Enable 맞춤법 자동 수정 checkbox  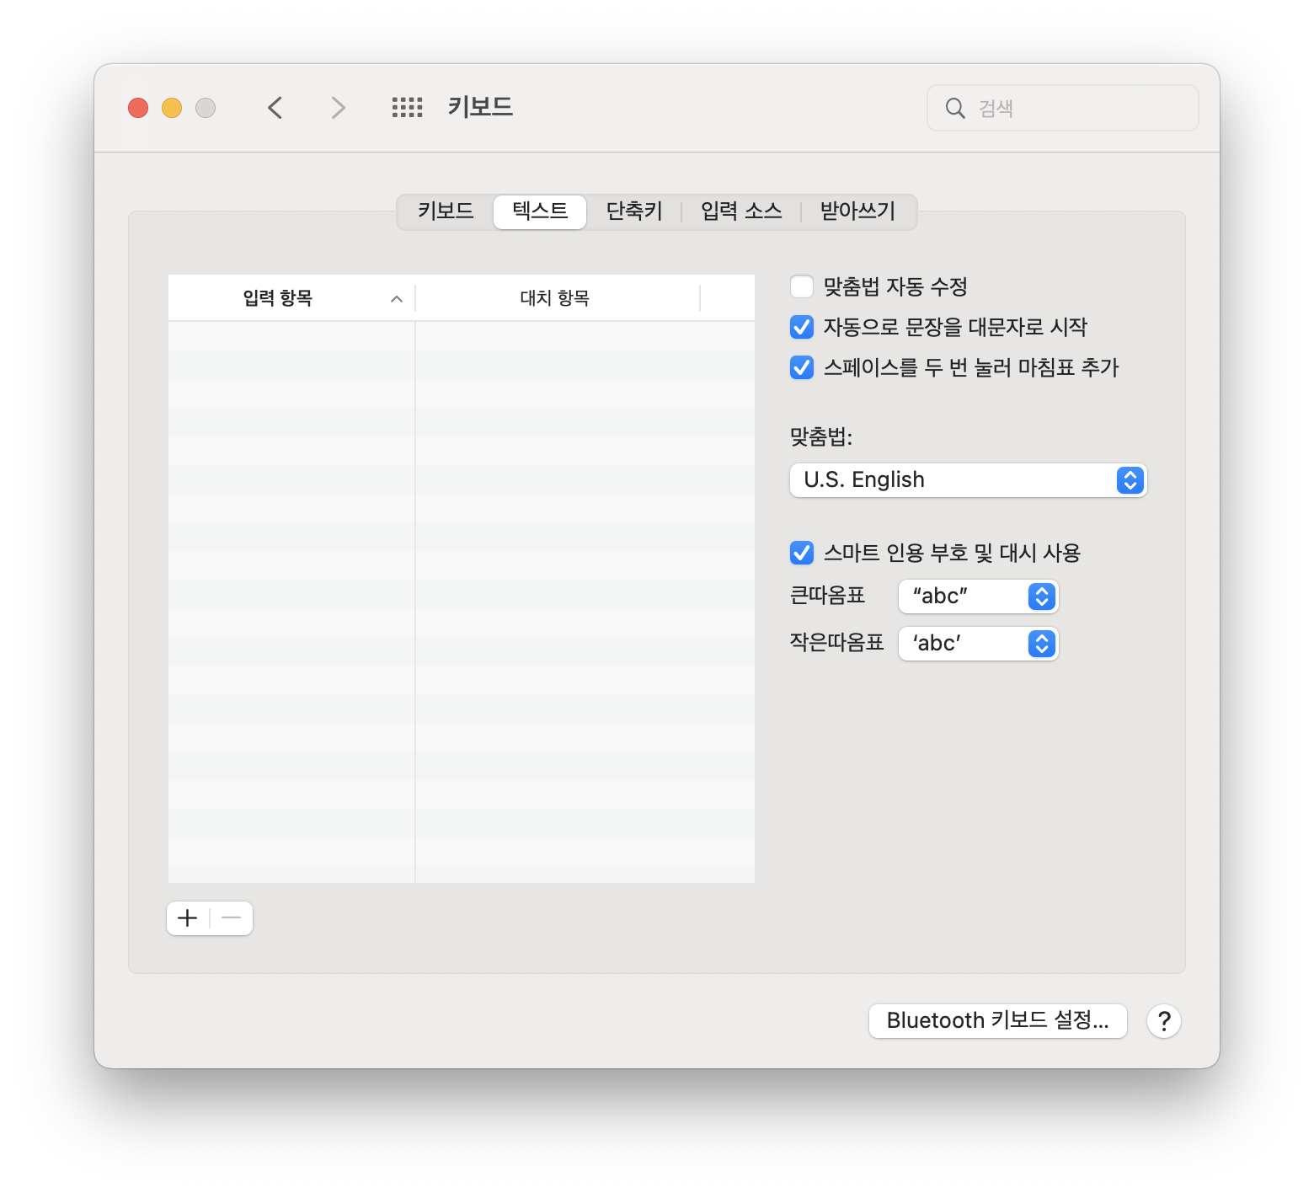click(x=802, y=286)
